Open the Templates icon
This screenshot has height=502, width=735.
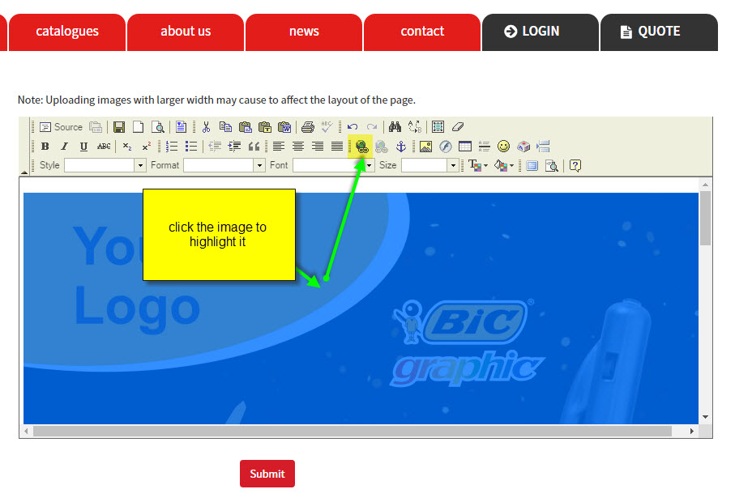(181, 127)
